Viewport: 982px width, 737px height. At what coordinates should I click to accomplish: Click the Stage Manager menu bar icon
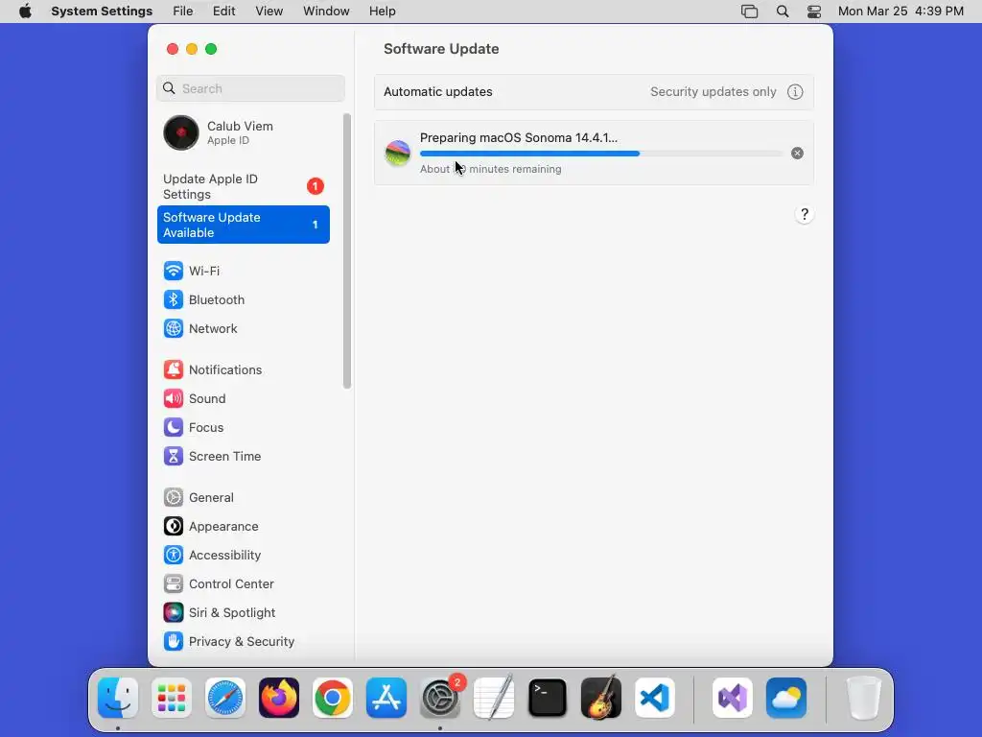750,12
